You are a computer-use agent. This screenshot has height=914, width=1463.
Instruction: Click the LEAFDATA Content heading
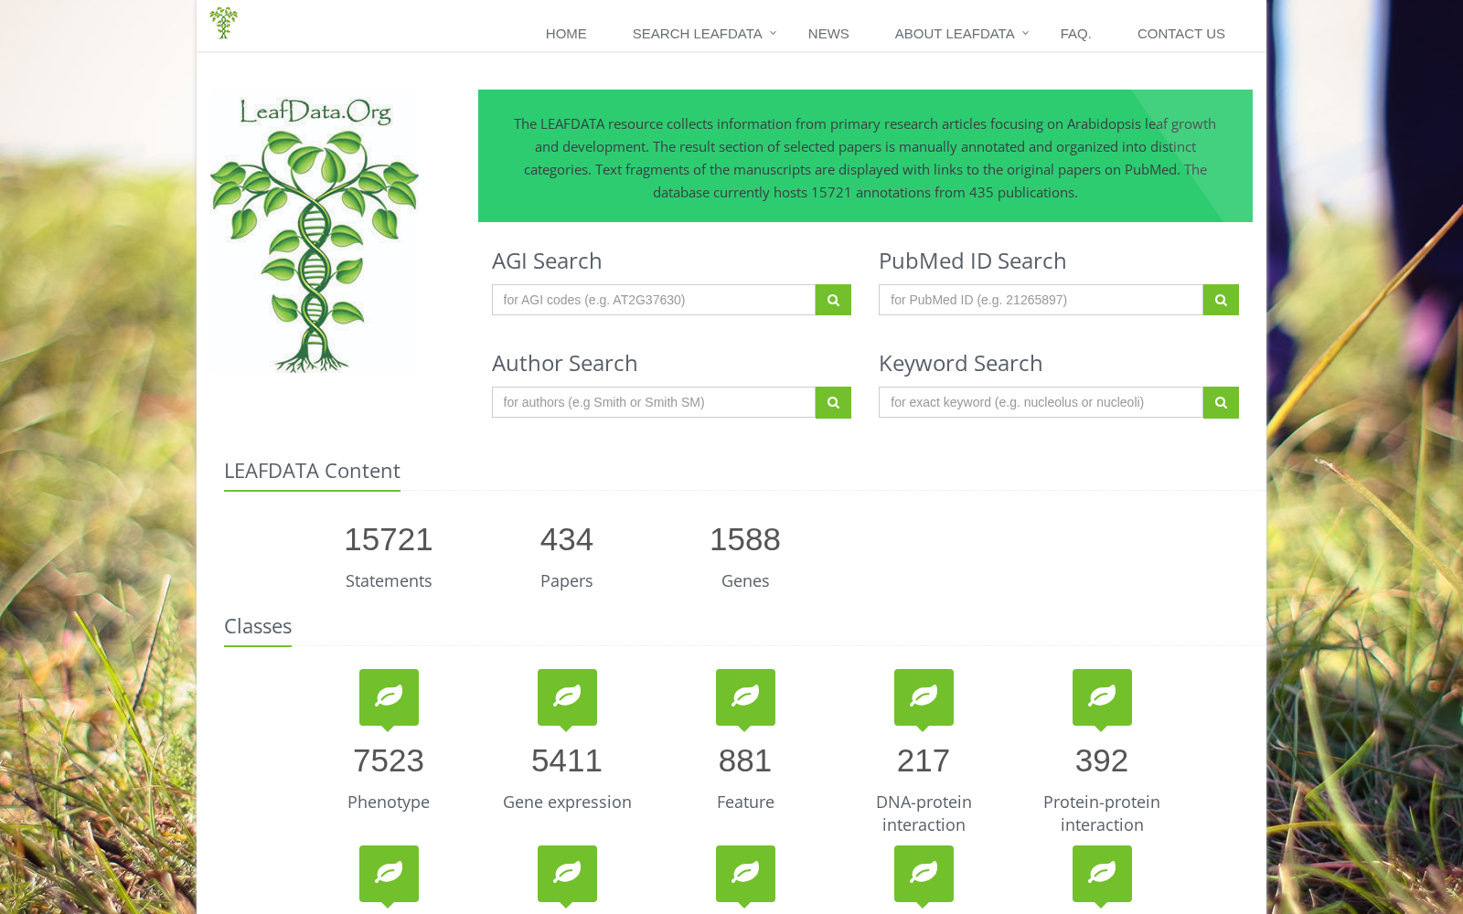(312, 471)
